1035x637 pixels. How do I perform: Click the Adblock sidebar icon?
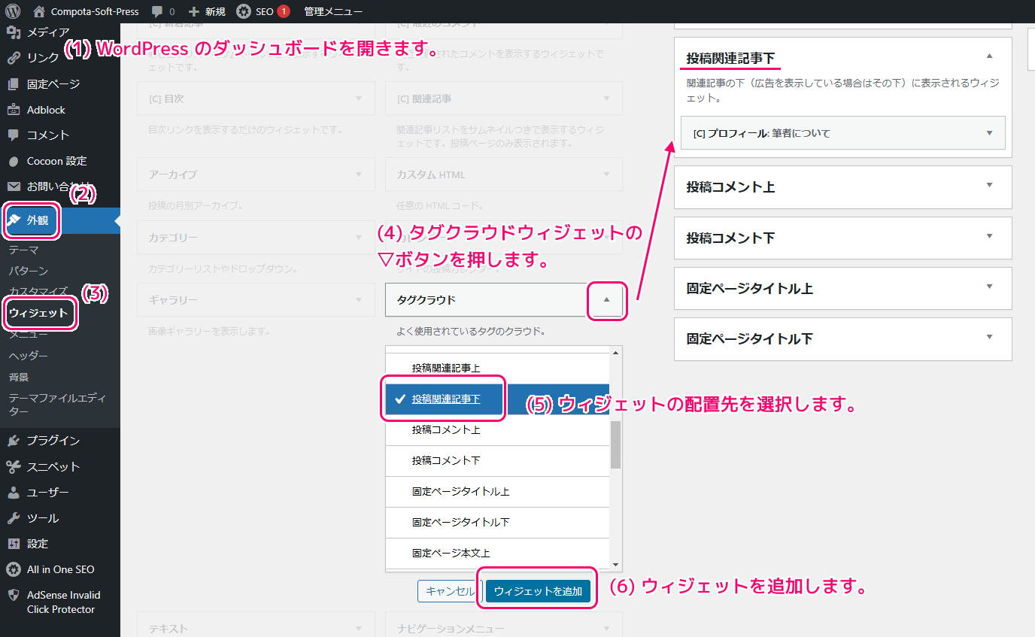pyautogui.click(x=14, y=110)
